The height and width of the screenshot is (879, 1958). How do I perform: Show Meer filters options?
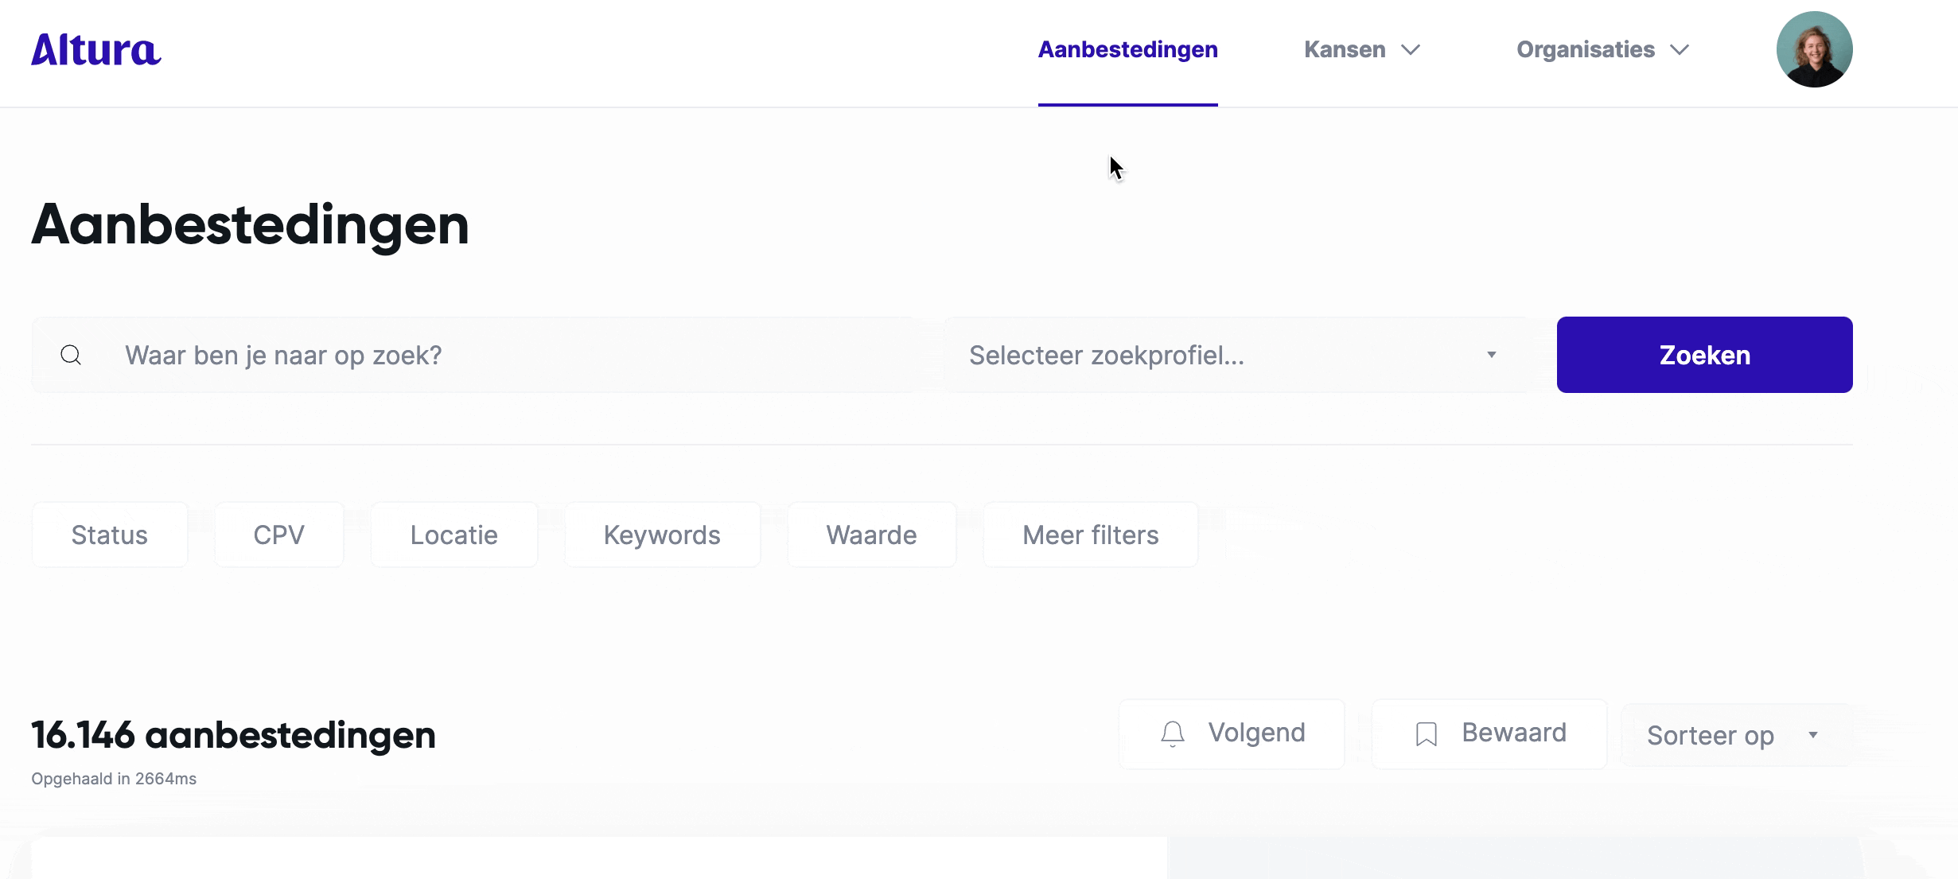click(x=1091, y=535)
